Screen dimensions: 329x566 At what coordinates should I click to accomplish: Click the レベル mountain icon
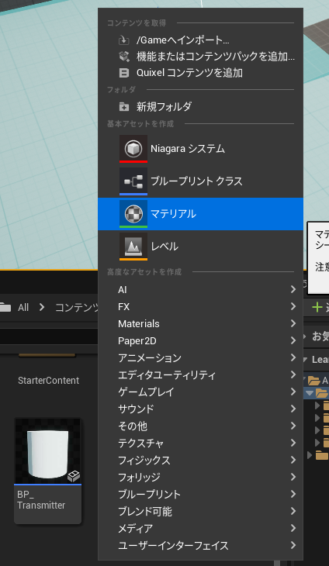(133, 247)
